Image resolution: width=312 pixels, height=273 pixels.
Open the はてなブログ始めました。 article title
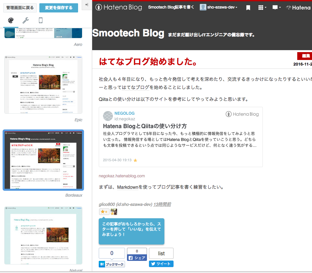pyautogui.click(x=148, y=61)
